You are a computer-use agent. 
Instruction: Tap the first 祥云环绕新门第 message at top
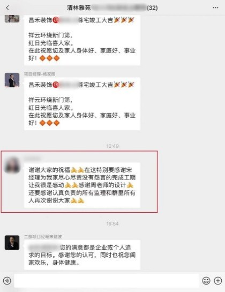coord(82,40)
